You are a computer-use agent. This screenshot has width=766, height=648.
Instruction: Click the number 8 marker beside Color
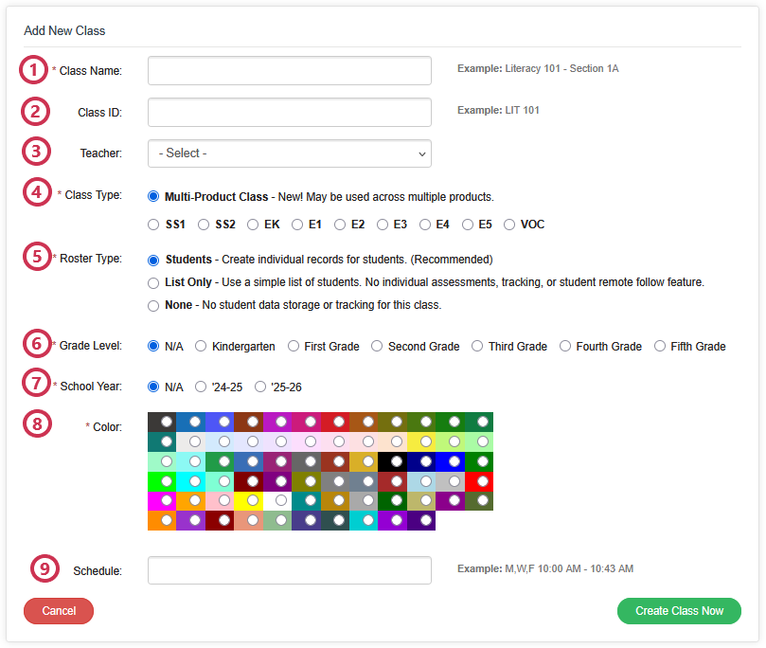tap(35, 424)
